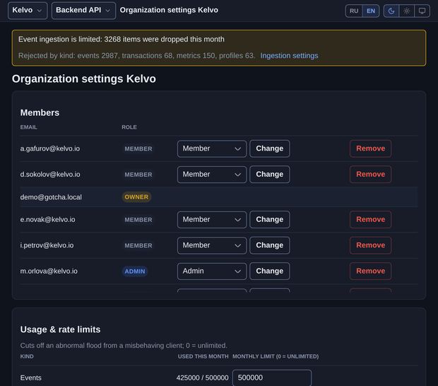Switch language to EN
The height and width of the screenshot is (386, 438).
click(371, 11)
